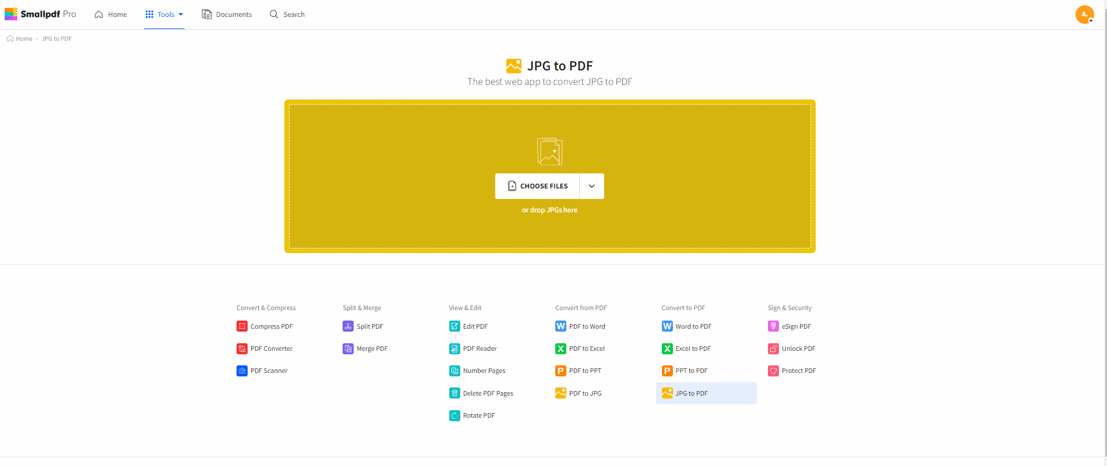The width and height of the screenshot is (1107, 466).
Task: Click the Number Pages icon
Action: click(454, 371)
